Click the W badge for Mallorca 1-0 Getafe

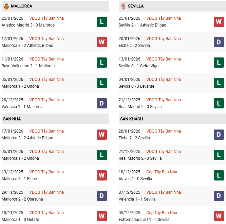click(x=101, y=216)
